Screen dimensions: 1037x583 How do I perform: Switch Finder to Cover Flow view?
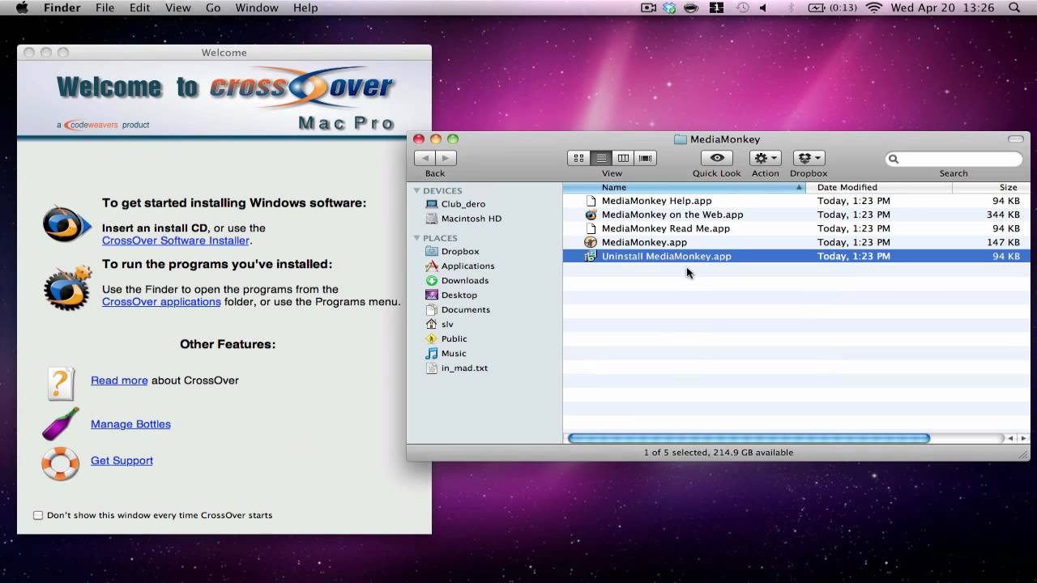point(645,158)
